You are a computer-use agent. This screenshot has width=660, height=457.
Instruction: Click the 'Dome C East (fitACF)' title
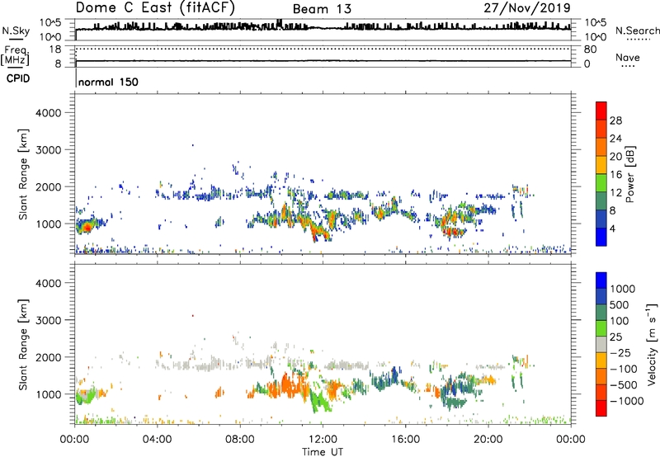click(x=155, y=8)
